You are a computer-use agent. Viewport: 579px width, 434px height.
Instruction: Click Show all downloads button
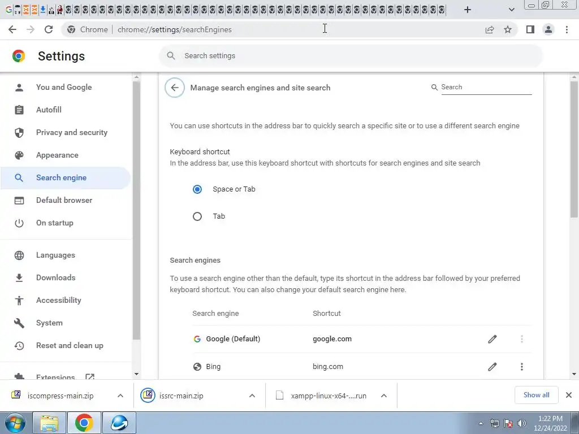[536, 395]
